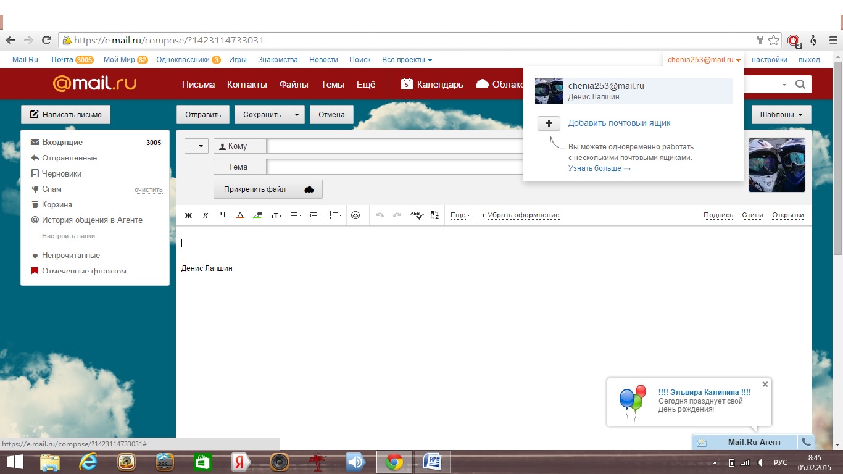The height and width of the screenshot is (474, 843).
Task: Click the Узнать больше link
Action: tap(599, 168)
